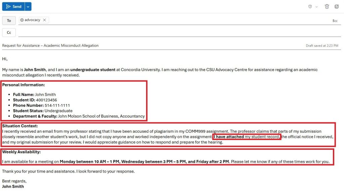Pop out the message into a new window

coord(337,7)
